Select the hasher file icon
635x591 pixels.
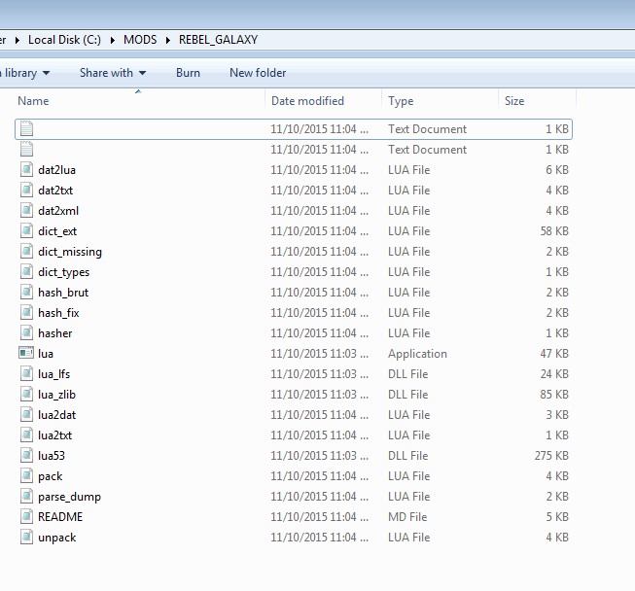pyautogui.click(x=26, y=332)
